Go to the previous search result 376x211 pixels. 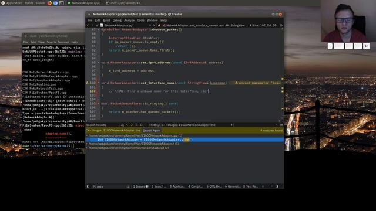[127, 125]
